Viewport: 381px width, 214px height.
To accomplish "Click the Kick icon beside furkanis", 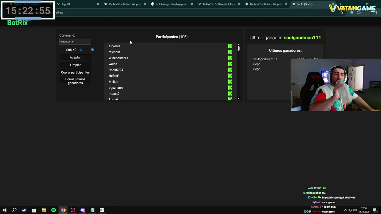I will [230, 46].
